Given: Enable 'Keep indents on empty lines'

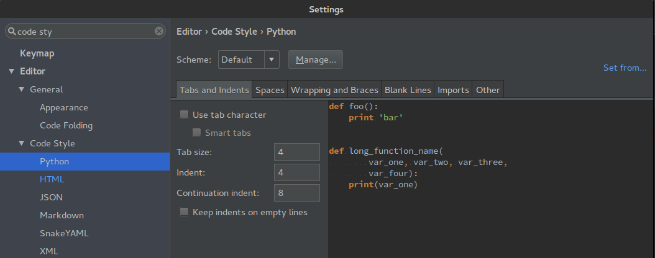Looking at the screenshot, I should (184, 212).
